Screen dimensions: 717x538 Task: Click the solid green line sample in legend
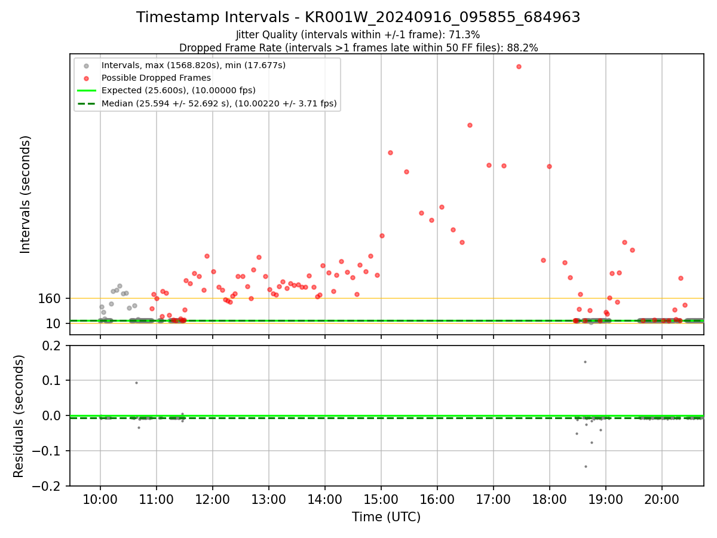pos(87,91)
